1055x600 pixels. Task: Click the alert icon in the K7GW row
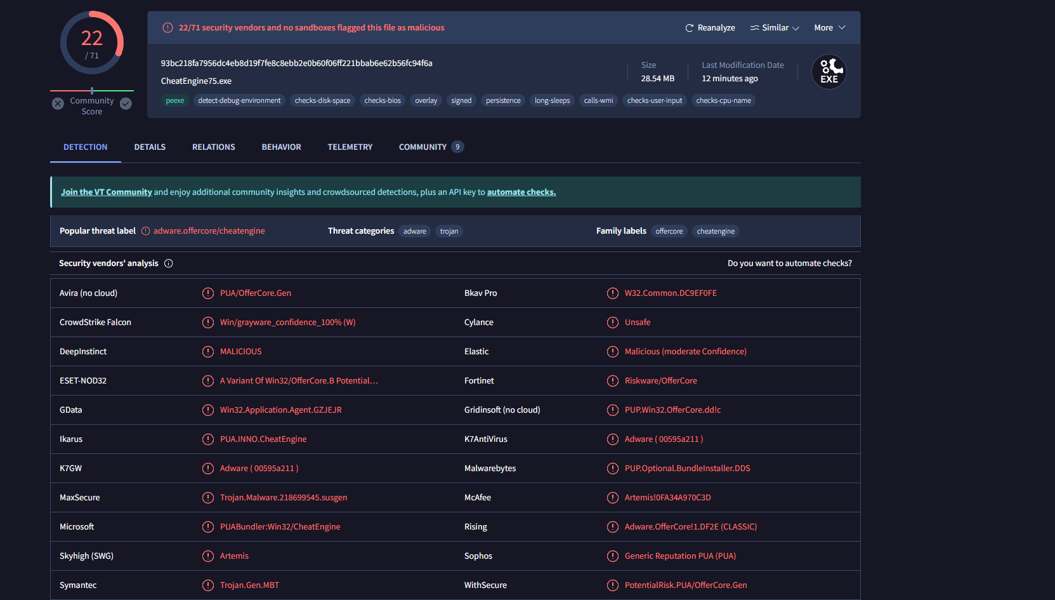tap(208, 469)
